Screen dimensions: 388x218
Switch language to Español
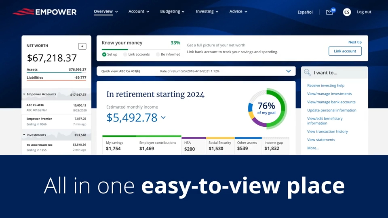pyautogui.click(x=305, y=12)
